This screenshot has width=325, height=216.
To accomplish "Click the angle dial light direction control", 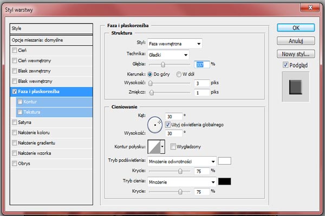I will coord(156,124).
